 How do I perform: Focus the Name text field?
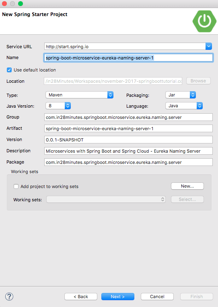[128, 58]
